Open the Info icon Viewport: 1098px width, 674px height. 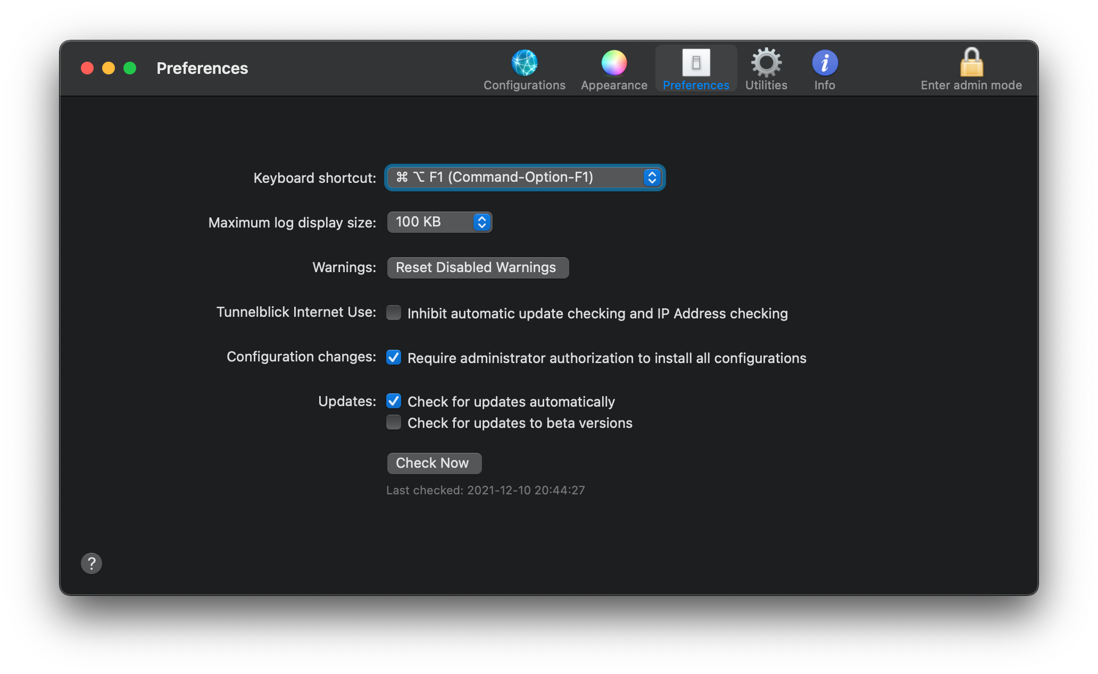(x=825, y=63)
